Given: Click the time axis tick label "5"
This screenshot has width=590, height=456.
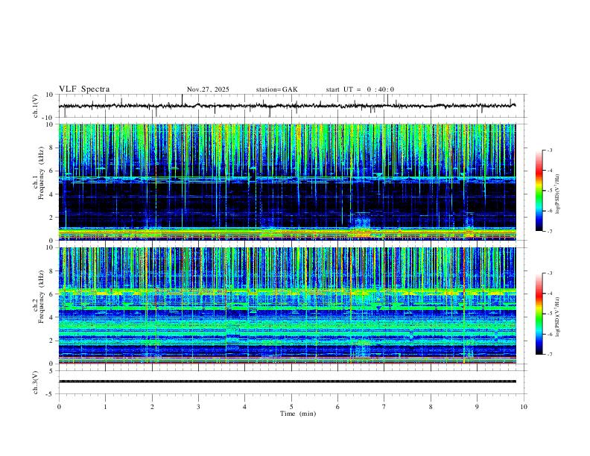Looking at the screenshot, I should (291, 407).
